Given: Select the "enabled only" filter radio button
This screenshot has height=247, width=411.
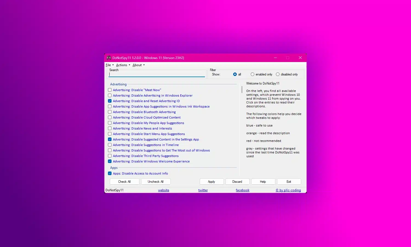Looking at the screenshot, I should 252,74.
